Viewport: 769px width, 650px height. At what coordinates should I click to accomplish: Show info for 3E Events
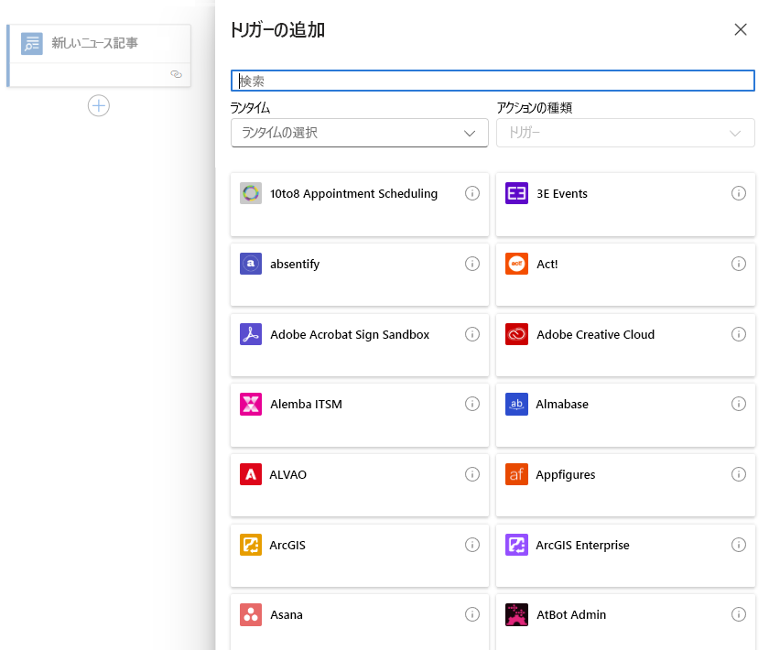(739, 193)
